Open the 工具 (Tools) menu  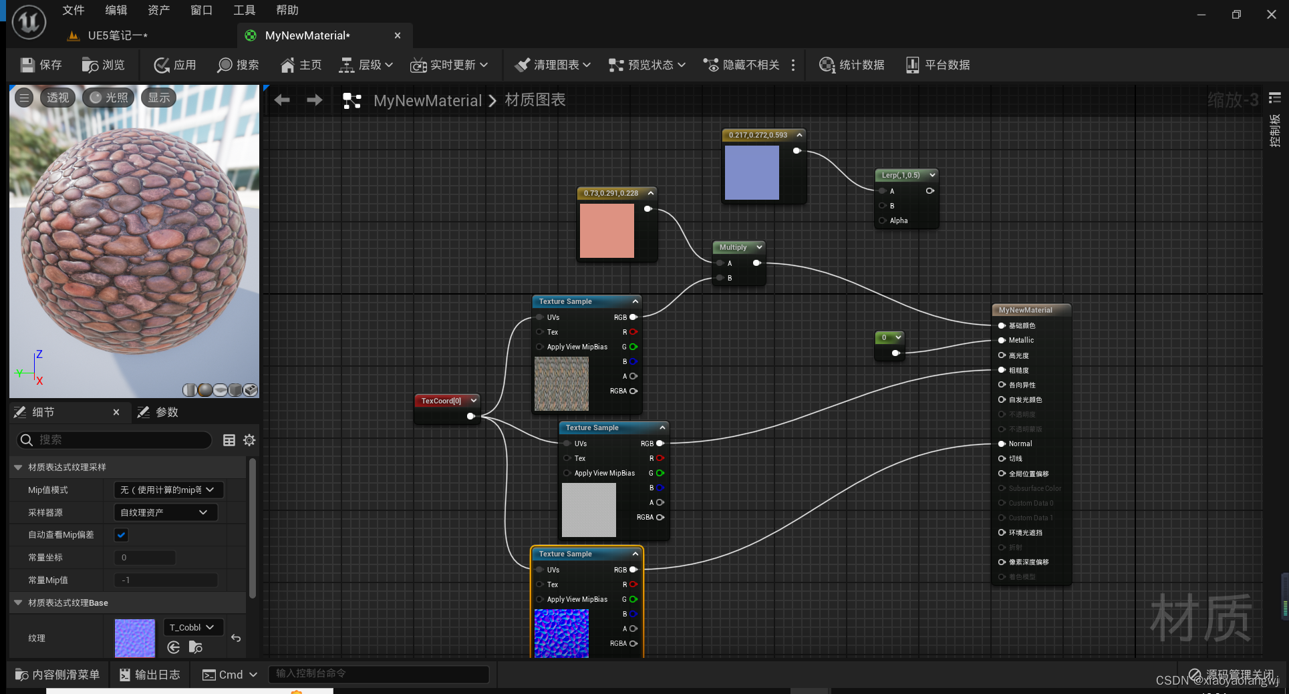click(244, 10)
